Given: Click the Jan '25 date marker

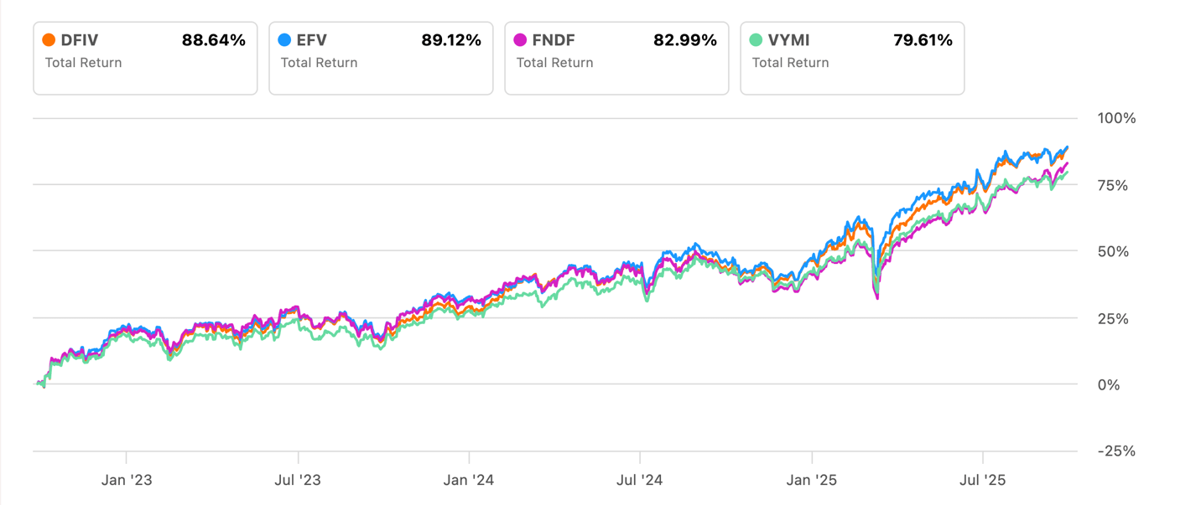Looking at the screenshot, I should coord(812,481).
